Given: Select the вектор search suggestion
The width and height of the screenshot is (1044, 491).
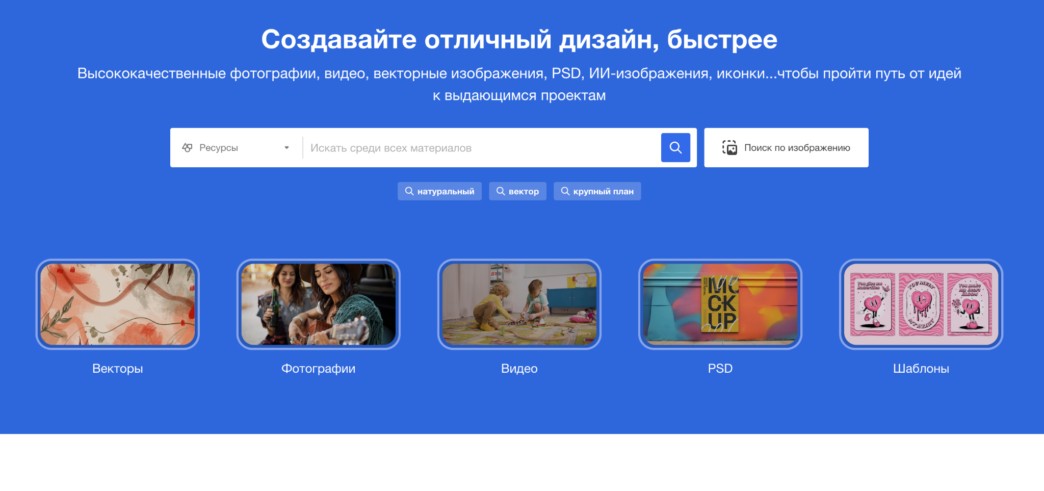Looking at the screenshot, I should [x=517, y=191].
